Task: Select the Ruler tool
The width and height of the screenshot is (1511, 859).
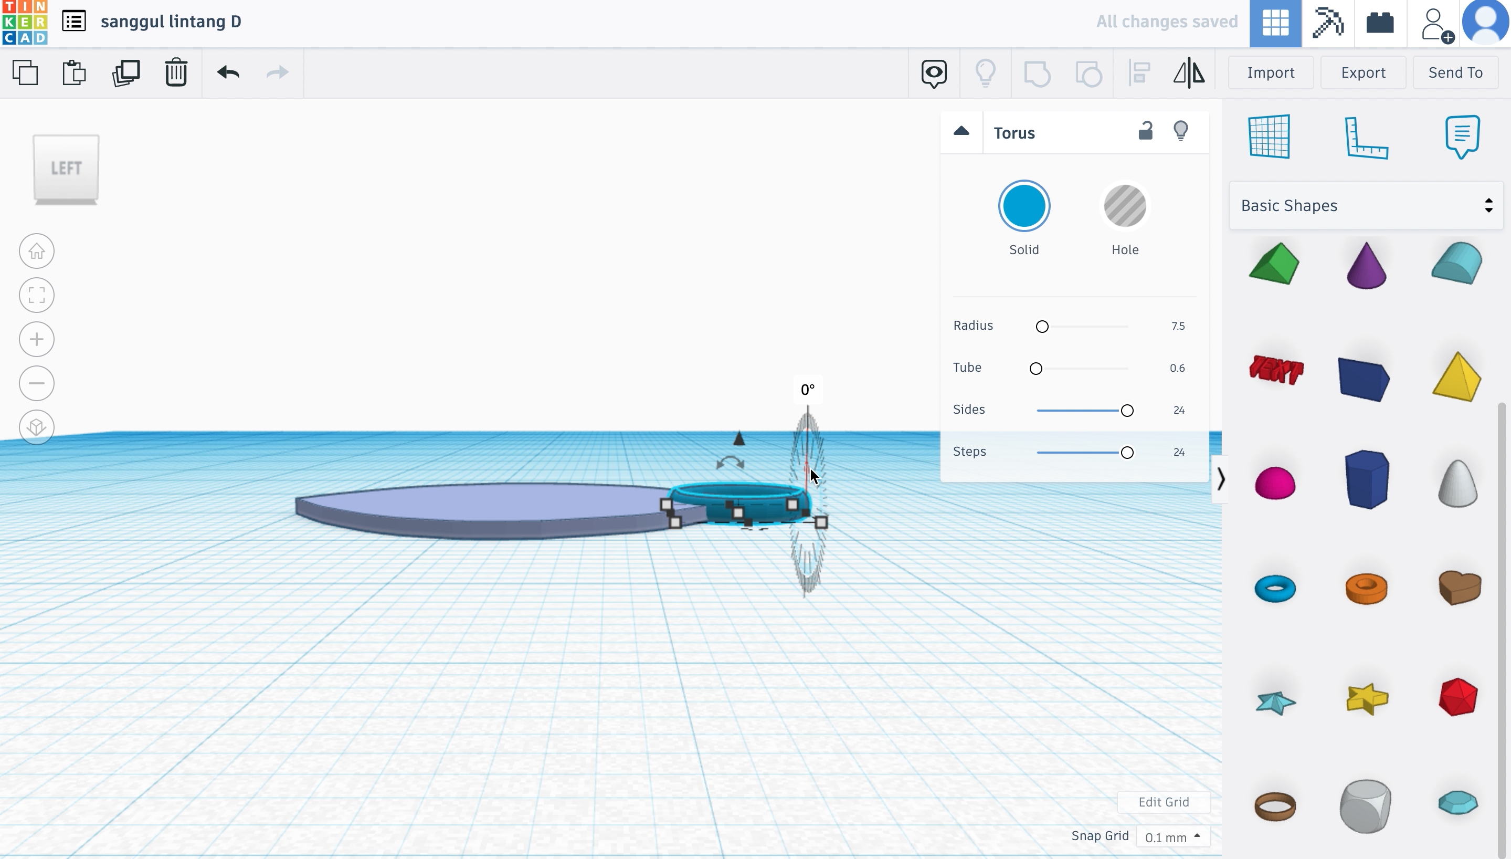Action: click(x=1366, y=138)
